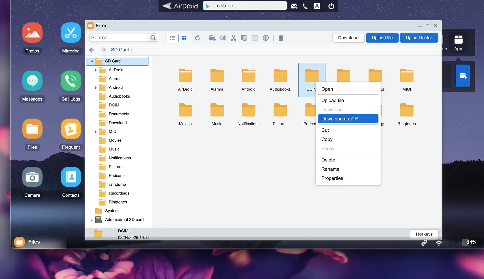Switch to grid icon view
Image resolution: width=484 pixels, height=279 pixels.
pos(184,38)
